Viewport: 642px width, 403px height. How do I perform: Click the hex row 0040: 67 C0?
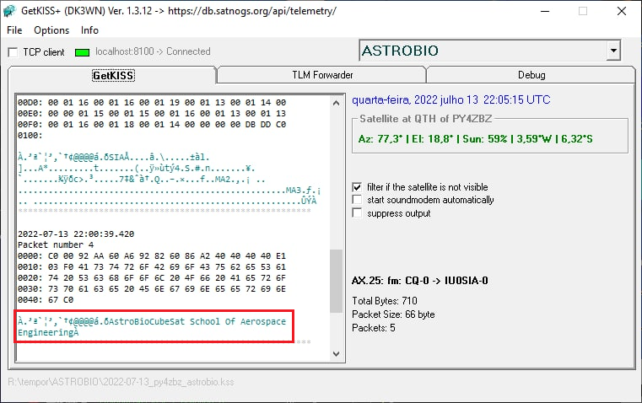46,300
